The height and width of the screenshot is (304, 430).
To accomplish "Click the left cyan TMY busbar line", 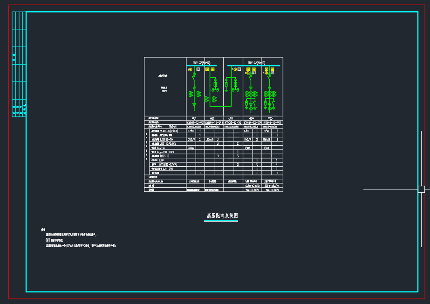I will pos(200,66).
